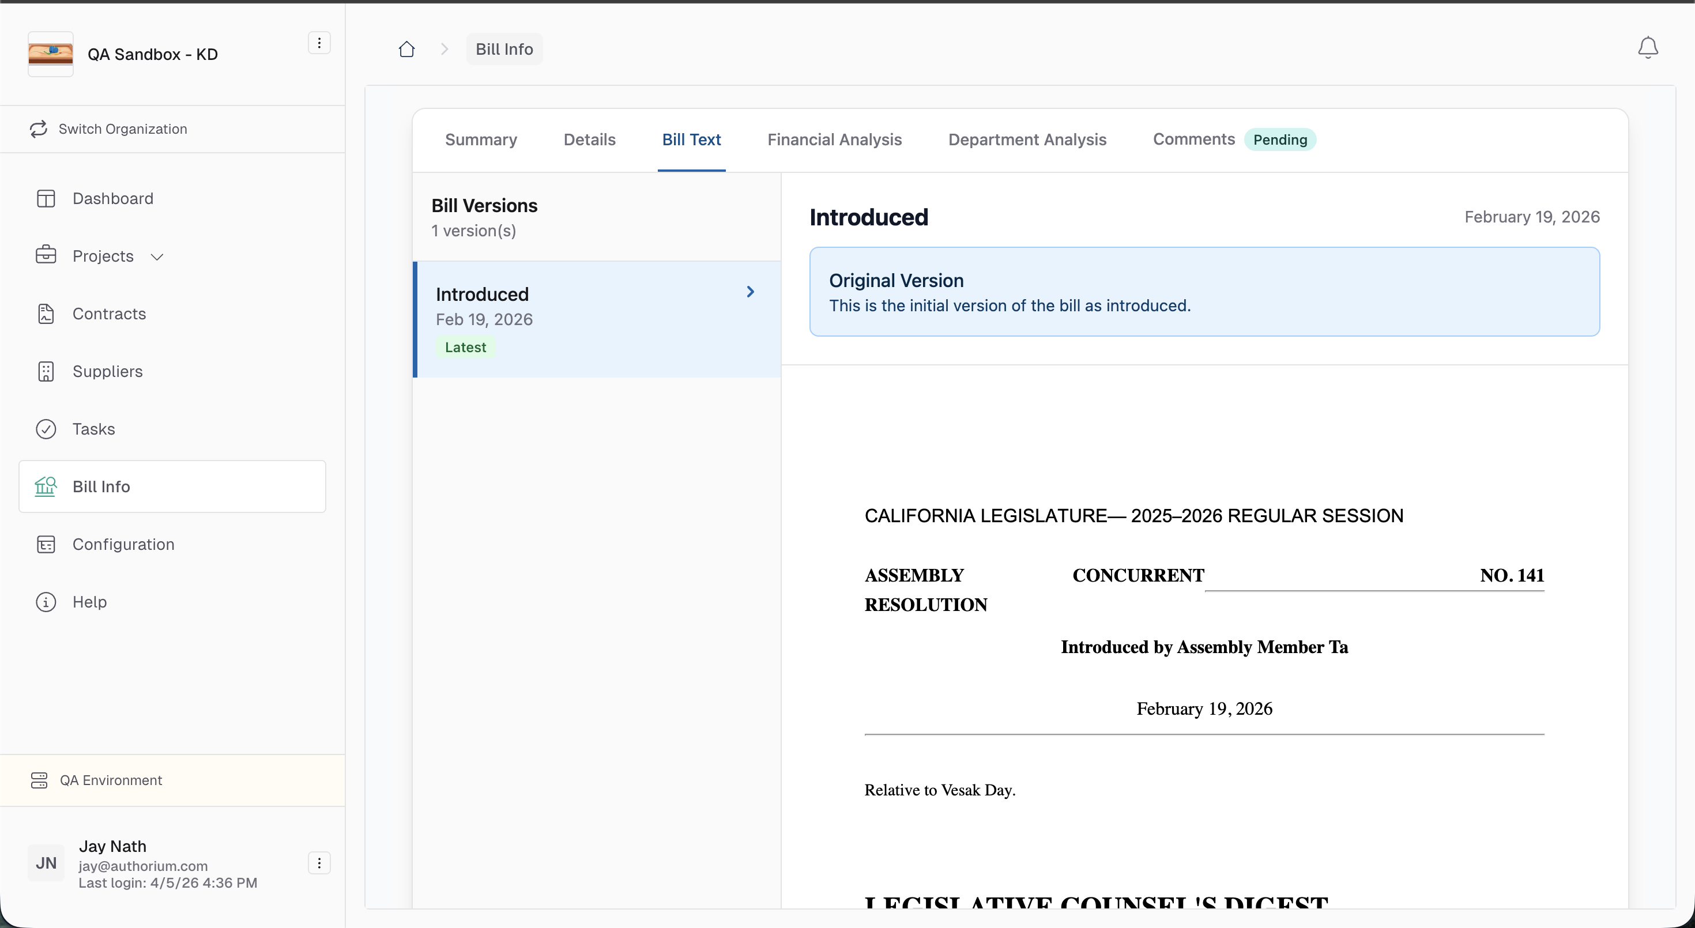
Task: Select the Tasks icon
Action: [x=46, y=429]
